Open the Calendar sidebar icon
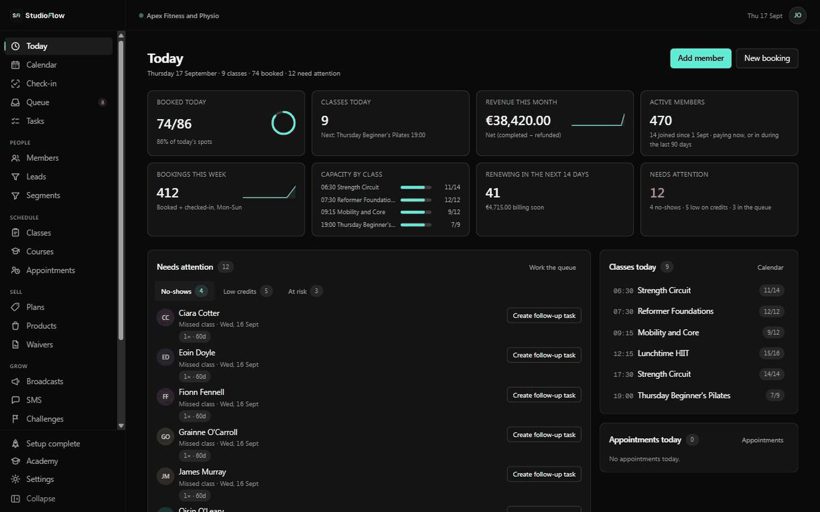Screen dimensions: 820x512 [x=15, y=65]
